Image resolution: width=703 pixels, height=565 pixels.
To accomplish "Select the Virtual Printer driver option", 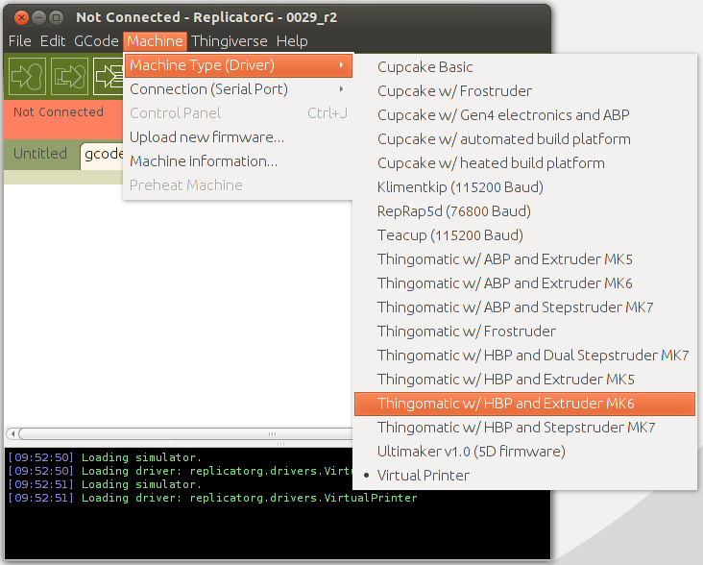I will (x=424, y=475).
